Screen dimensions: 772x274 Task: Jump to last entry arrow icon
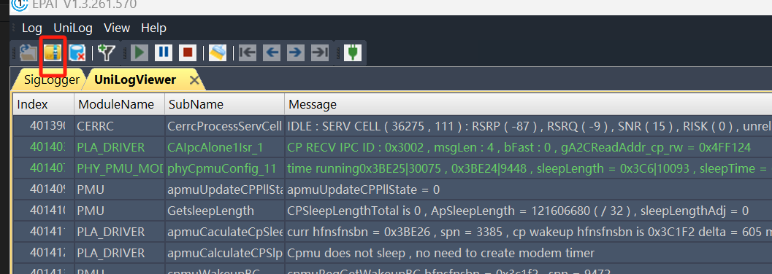coord(319,52)
